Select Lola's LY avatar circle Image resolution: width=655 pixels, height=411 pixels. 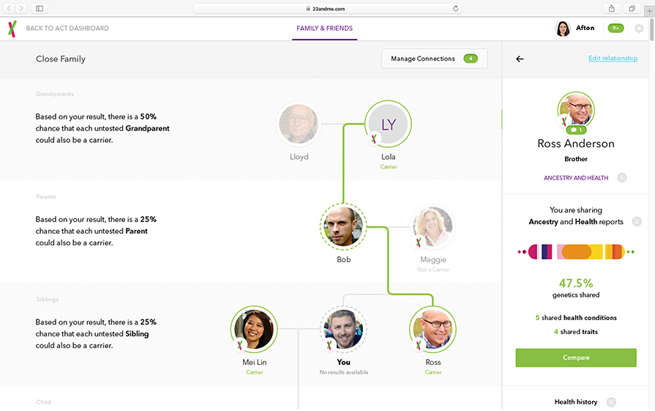click(x=388, y=124)
